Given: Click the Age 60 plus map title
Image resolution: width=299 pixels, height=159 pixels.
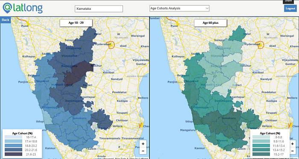Looking at the screenshot, I should 211,23.
